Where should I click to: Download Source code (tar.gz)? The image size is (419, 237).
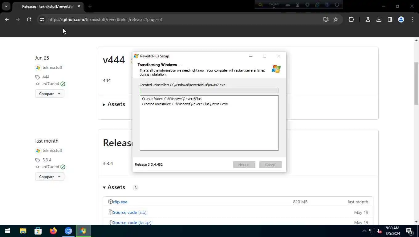pos(132,222)
